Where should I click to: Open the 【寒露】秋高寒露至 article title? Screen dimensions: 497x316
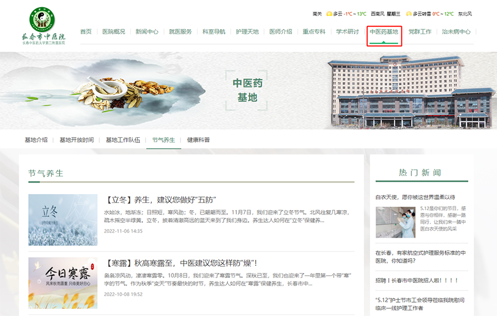[x=180, y=263]
